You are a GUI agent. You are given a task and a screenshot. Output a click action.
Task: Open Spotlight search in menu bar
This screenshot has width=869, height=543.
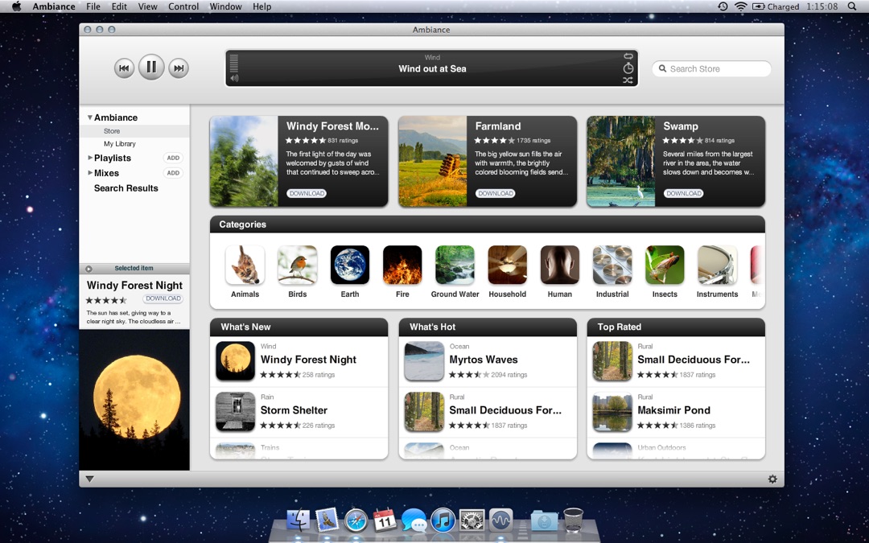pyautogui.click(x=852, y=6)
